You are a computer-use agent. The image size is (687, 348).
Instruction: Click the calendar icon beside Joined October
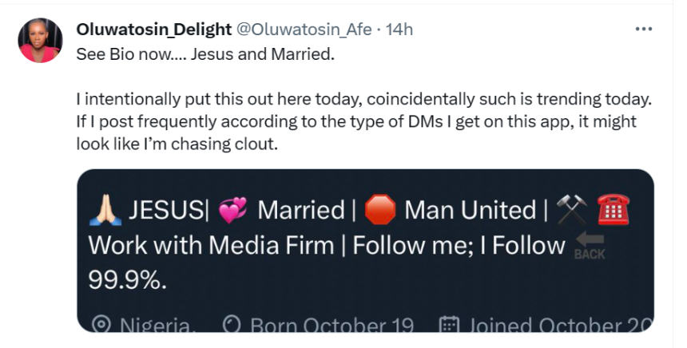[450, 324]
